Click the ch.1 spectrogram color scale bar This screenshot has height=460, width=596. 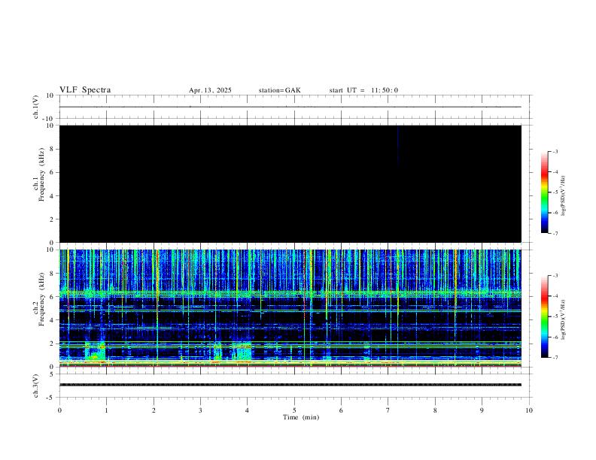(545, 192)
